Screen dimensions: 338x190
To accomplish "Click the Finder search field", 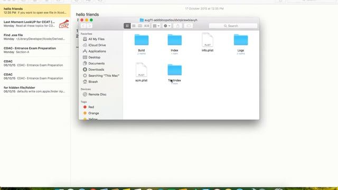I will [x=233, y=26].
